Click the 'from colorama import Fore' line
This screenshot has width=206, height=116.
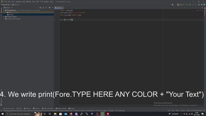(x=71, y=15)
